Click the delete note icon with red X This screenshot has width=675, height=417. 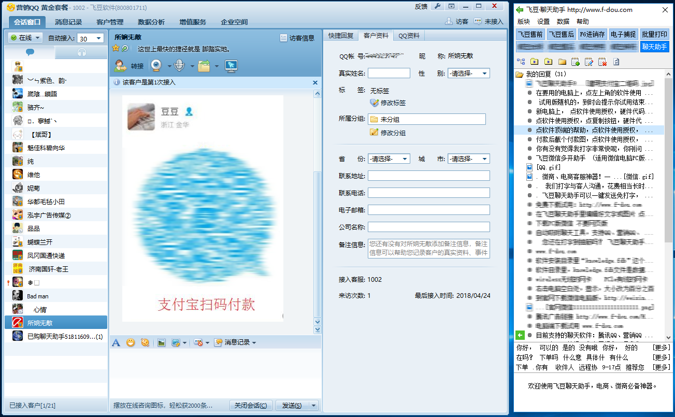[x=602, y=62]
